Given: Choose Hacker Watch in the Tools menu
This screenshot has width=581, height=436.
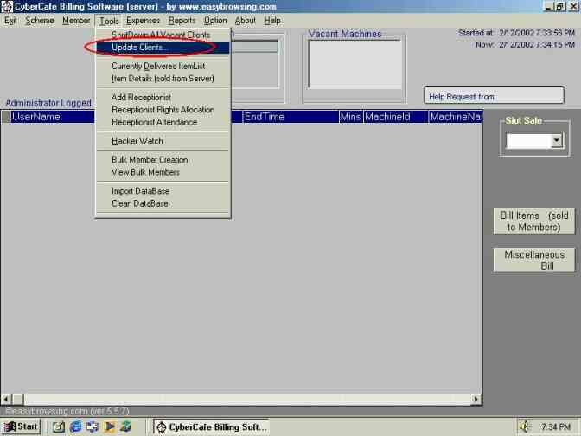Looking at the screenshot, I should (x=137, y=141).
